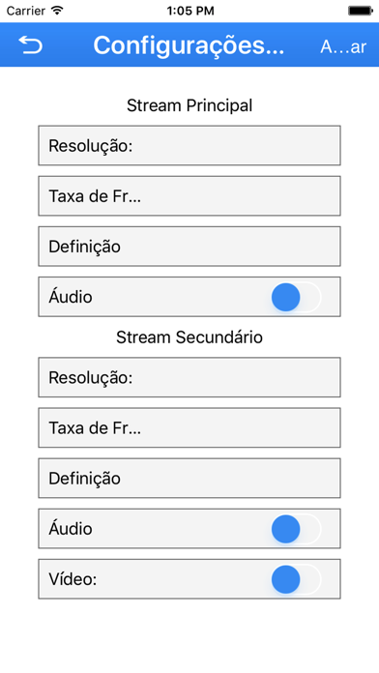The height and width of the screenshot is (673, 379).
Task: Toggle Áudio switch under Stream Secundário
Action: point(296,529)
